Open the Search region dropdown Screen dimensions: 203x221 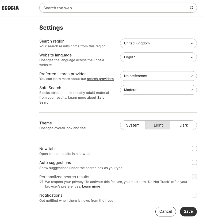pyautogui.click(x=158, y=43)
